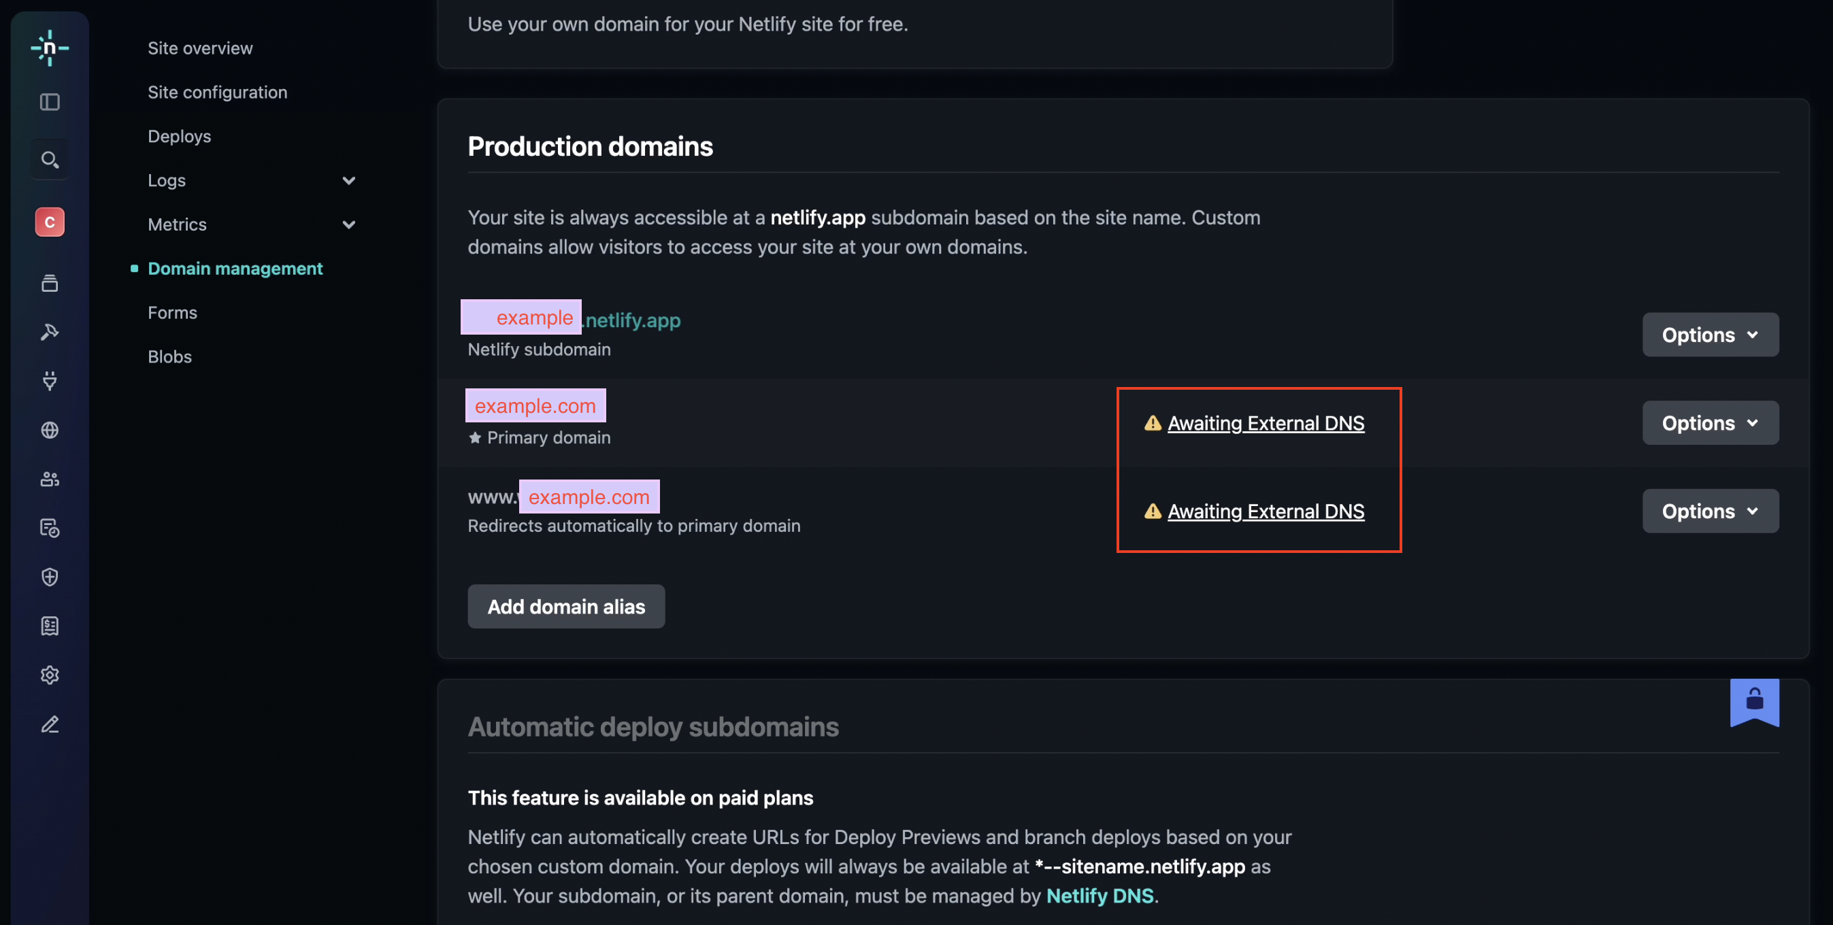Open Options for the netlify.app subdomain
This screenshot has height=925, width=1833.
1710,335
